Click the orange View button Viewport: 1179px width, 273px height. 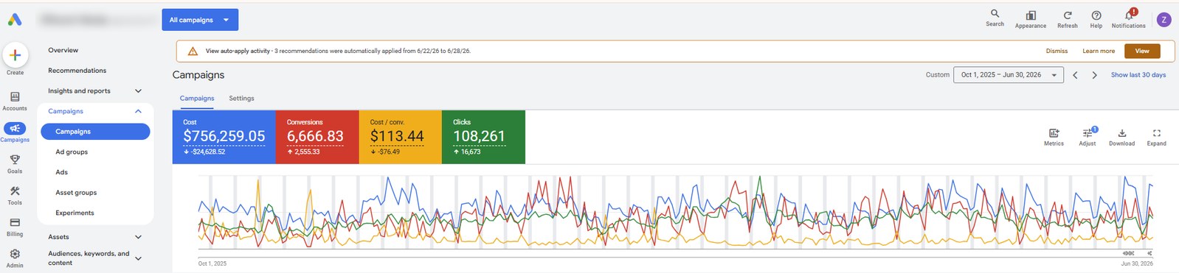(1142, 51)
